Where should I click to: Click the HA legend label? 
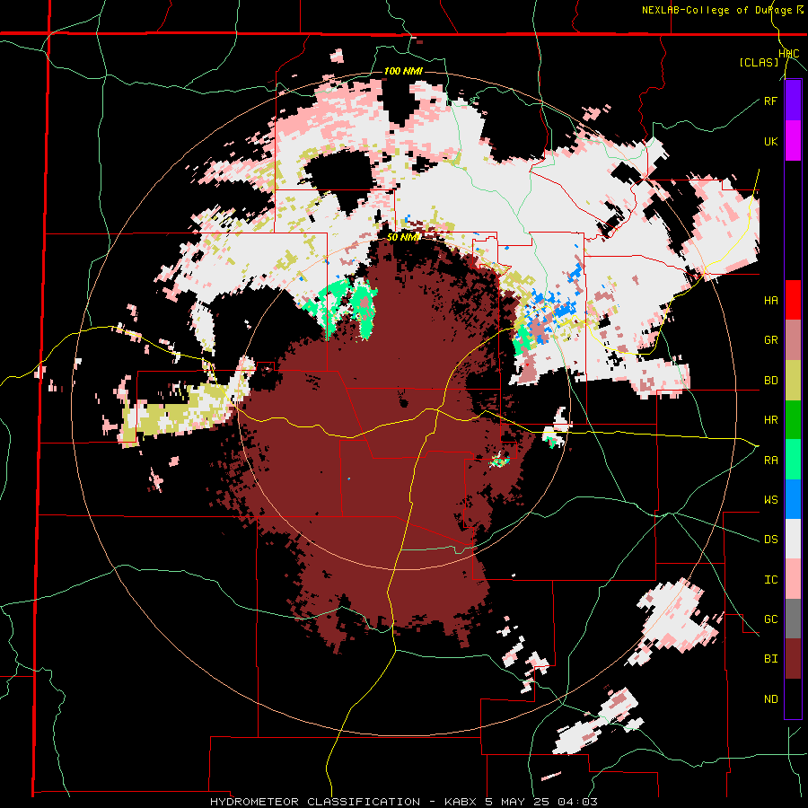(770, 301)
